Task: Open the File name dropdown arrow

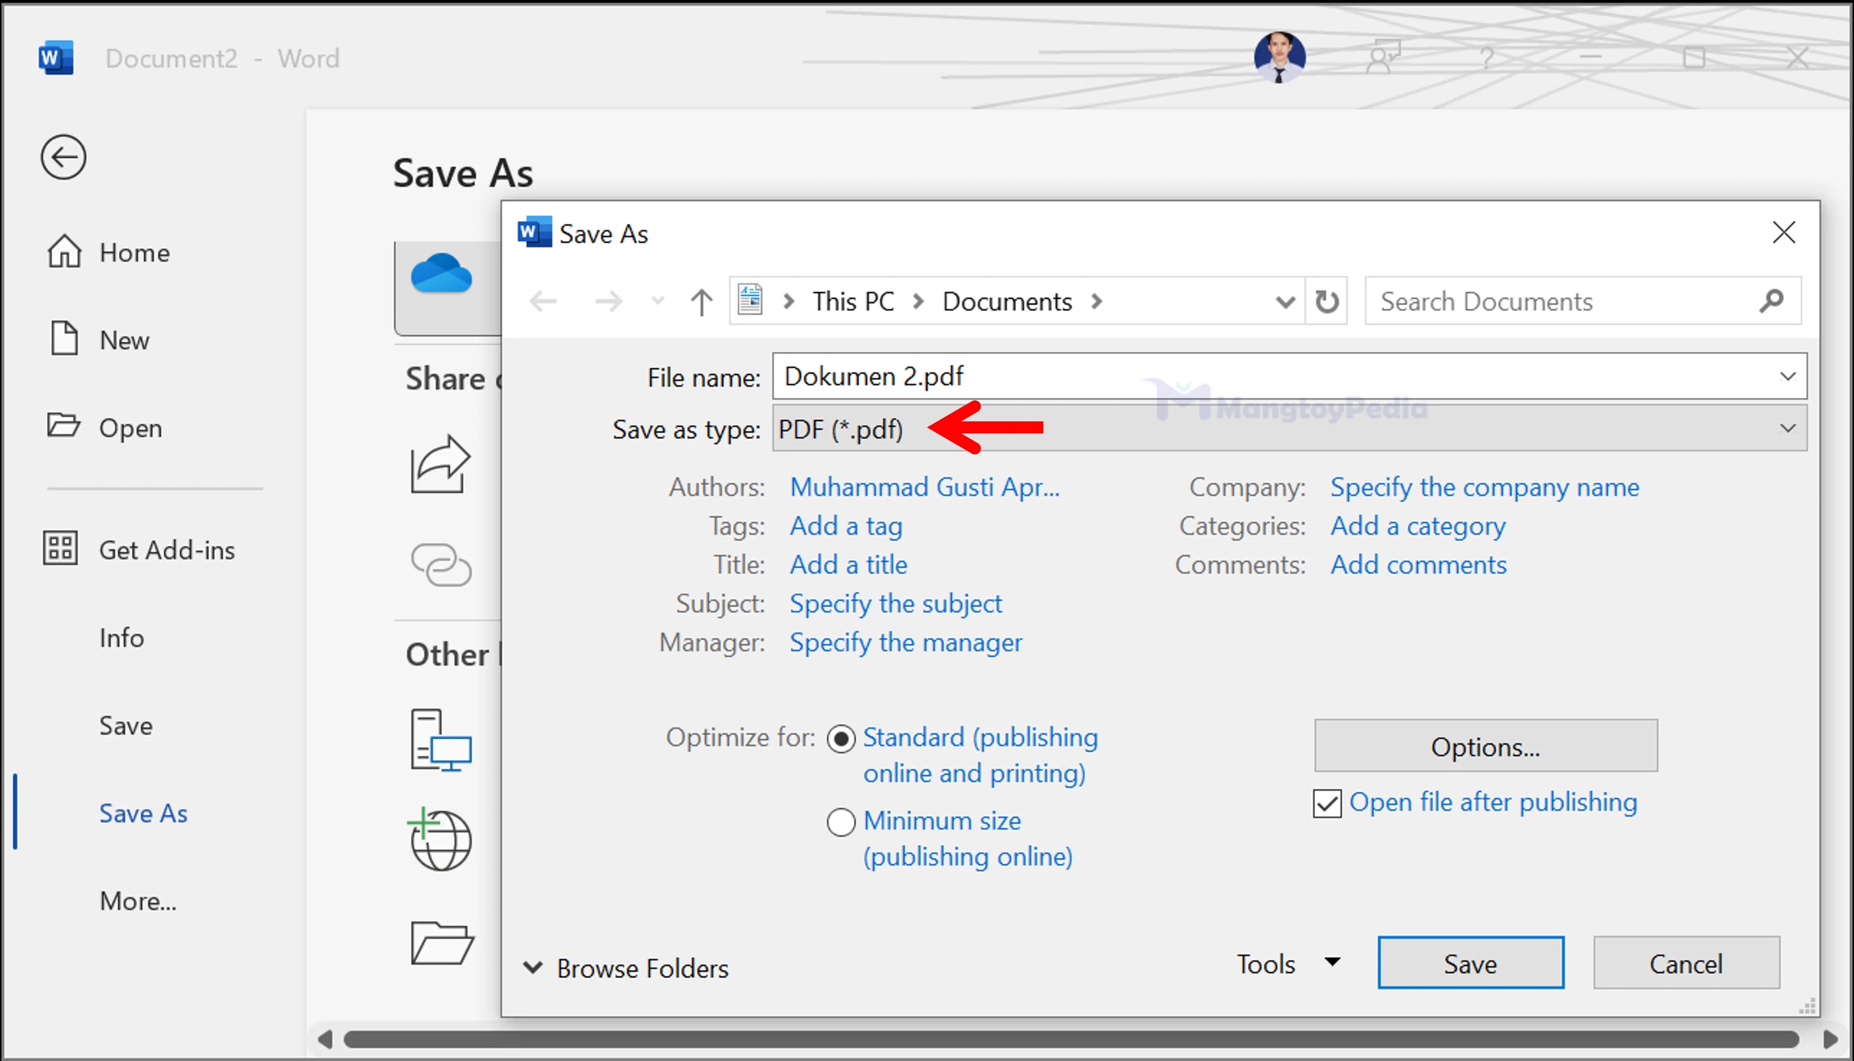Action: pyautogui.click(x=1788, y=376)
